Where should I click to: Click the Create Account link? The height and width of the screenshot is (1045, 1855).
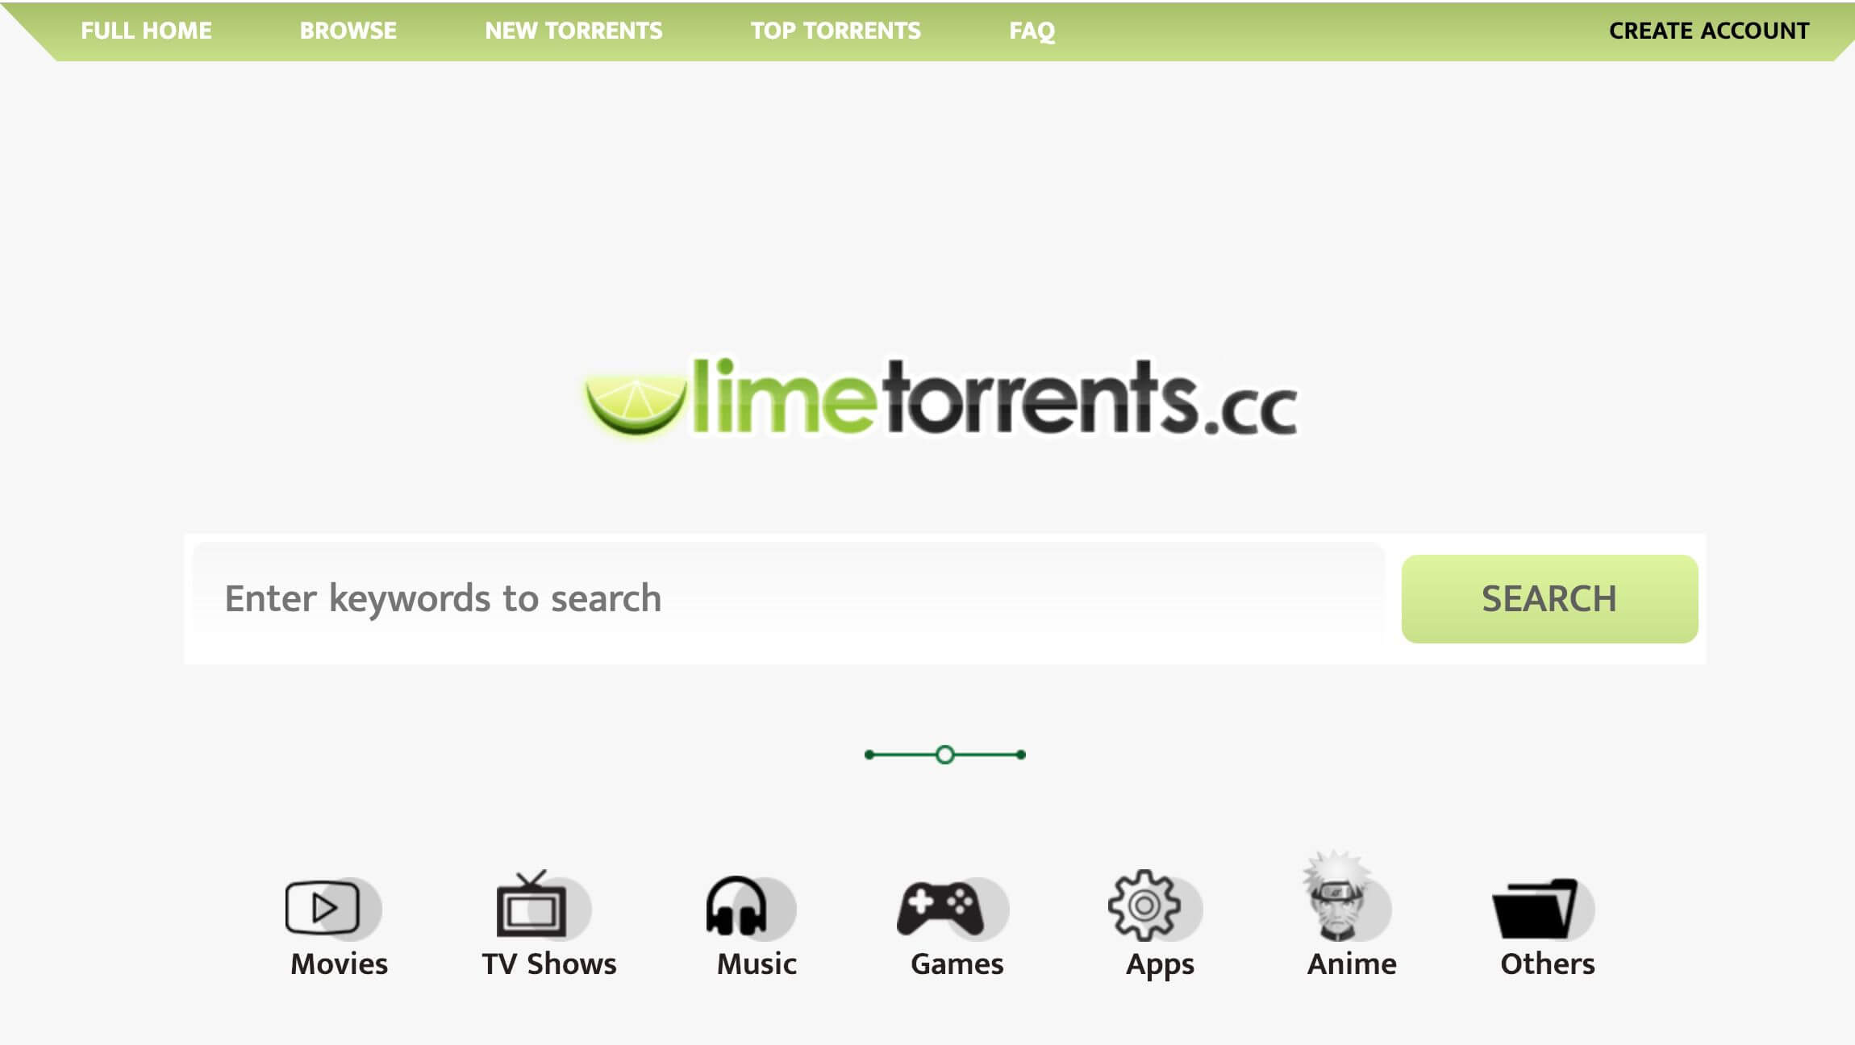point(1709,31)
